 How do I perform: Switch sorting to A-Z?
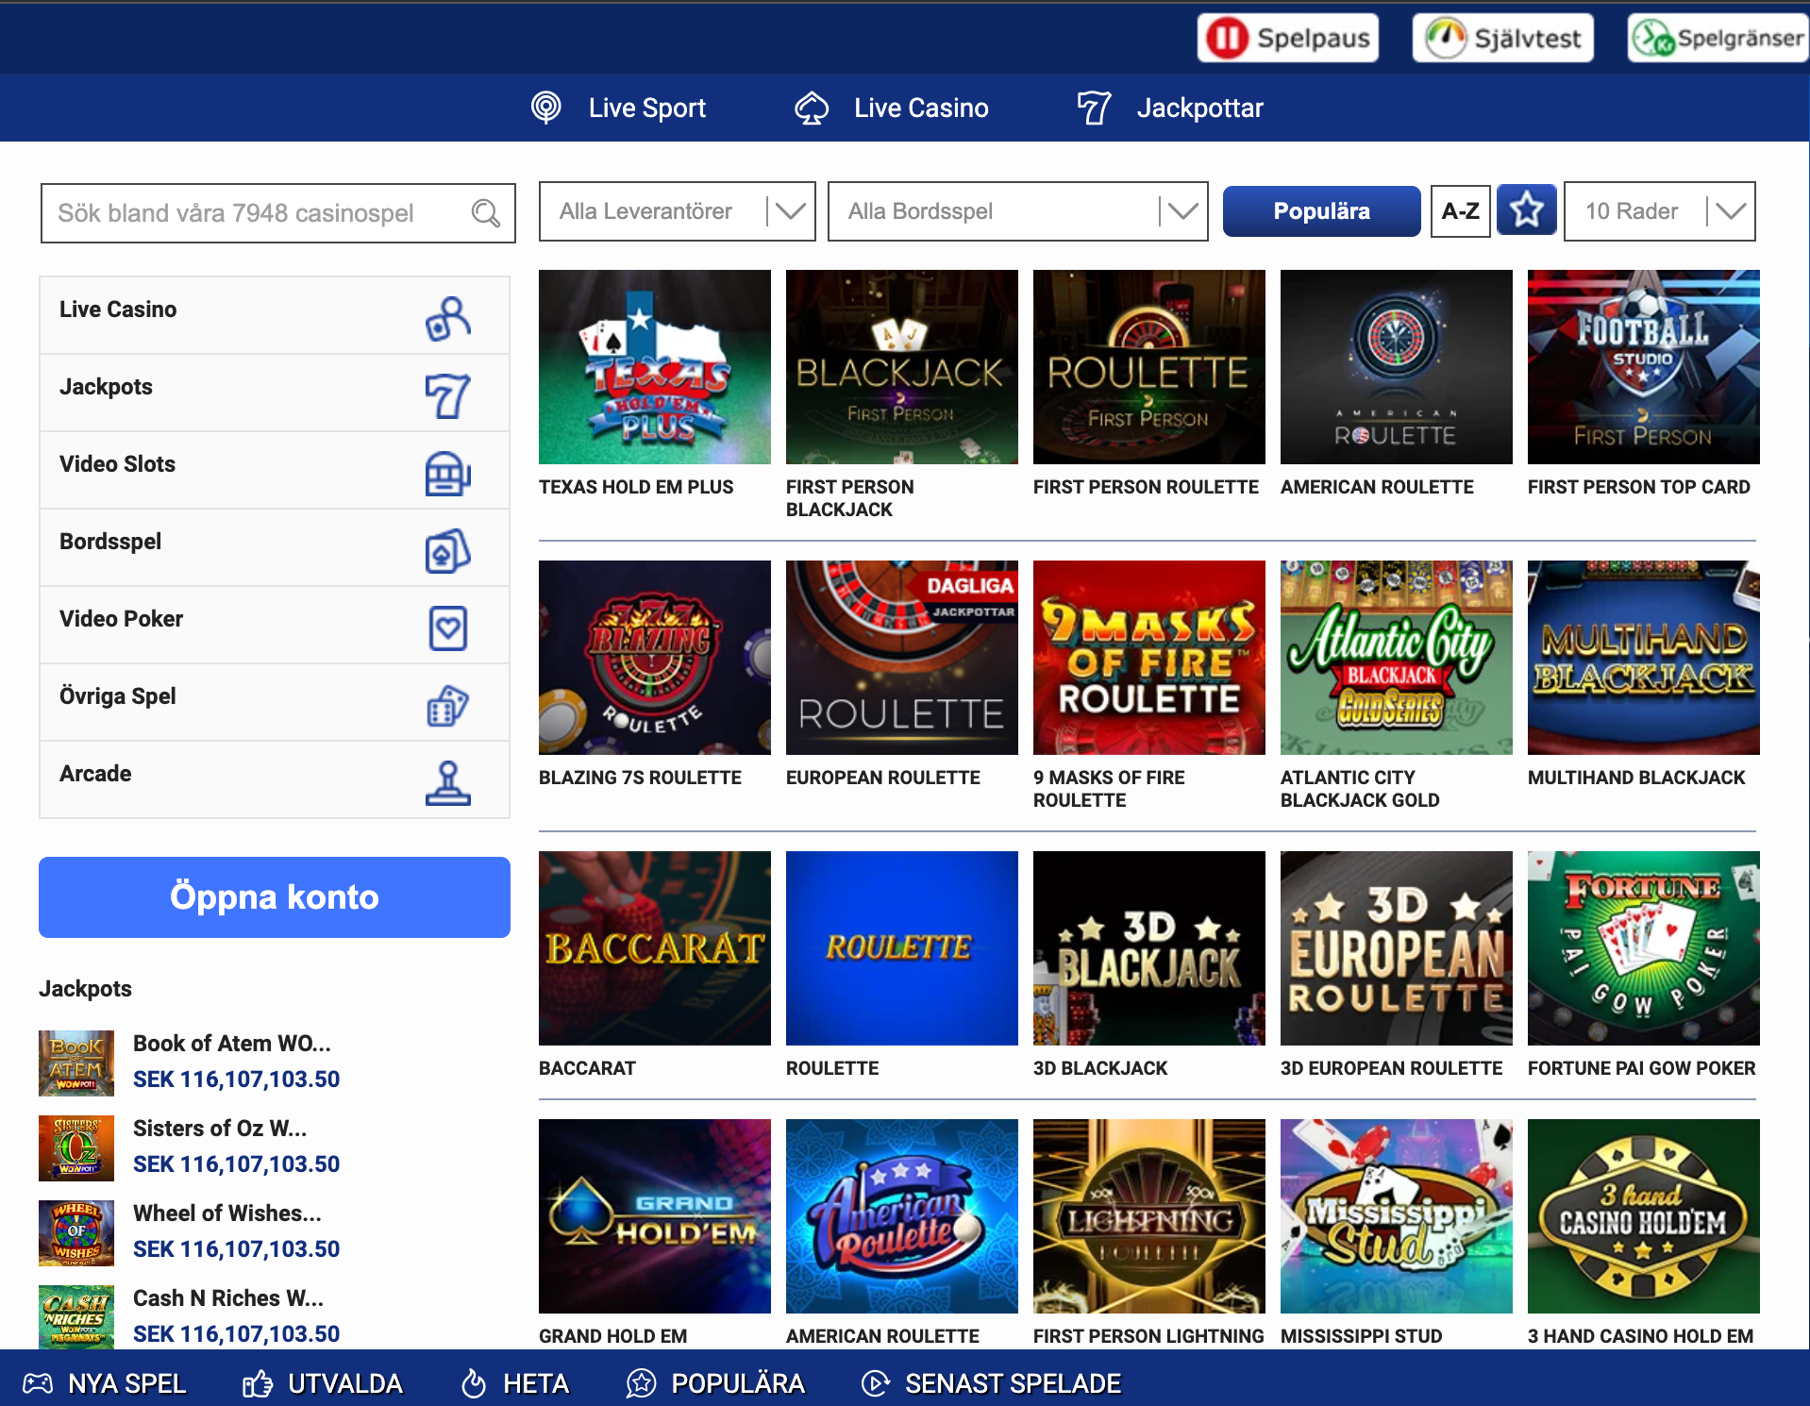1460,211
